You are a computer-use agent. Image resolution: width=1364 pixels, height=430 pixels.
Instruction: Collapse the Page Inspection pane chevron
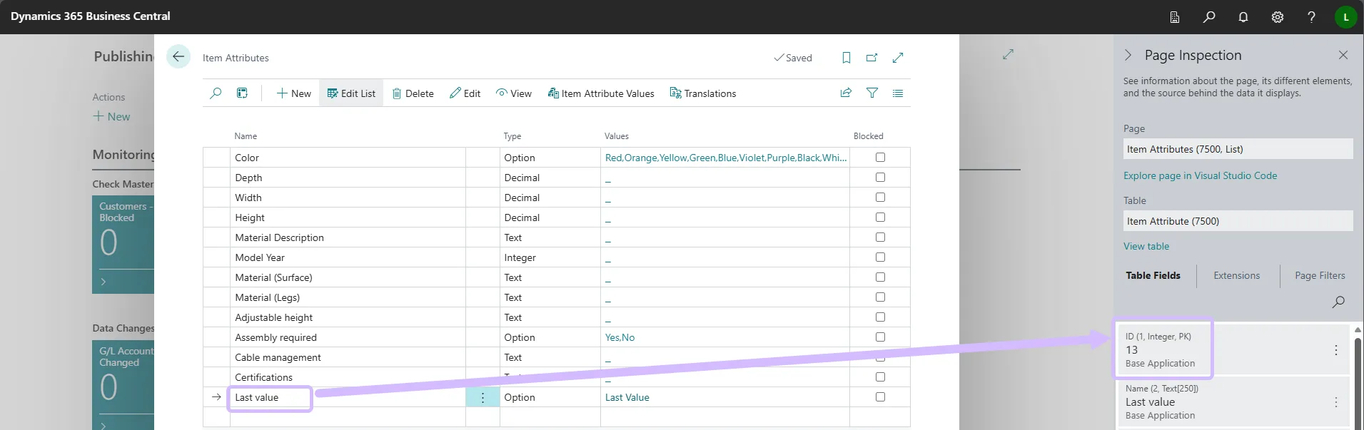[1128, 56]
